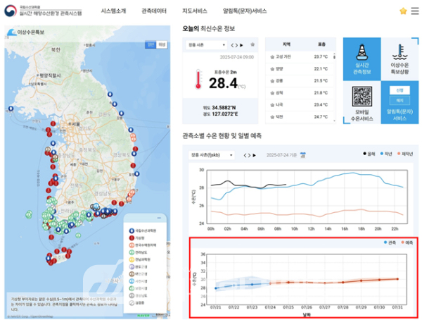Viewport: 422px width, 320px height.
Task: Open the hamburger menu icon
Action: (415, 11)
